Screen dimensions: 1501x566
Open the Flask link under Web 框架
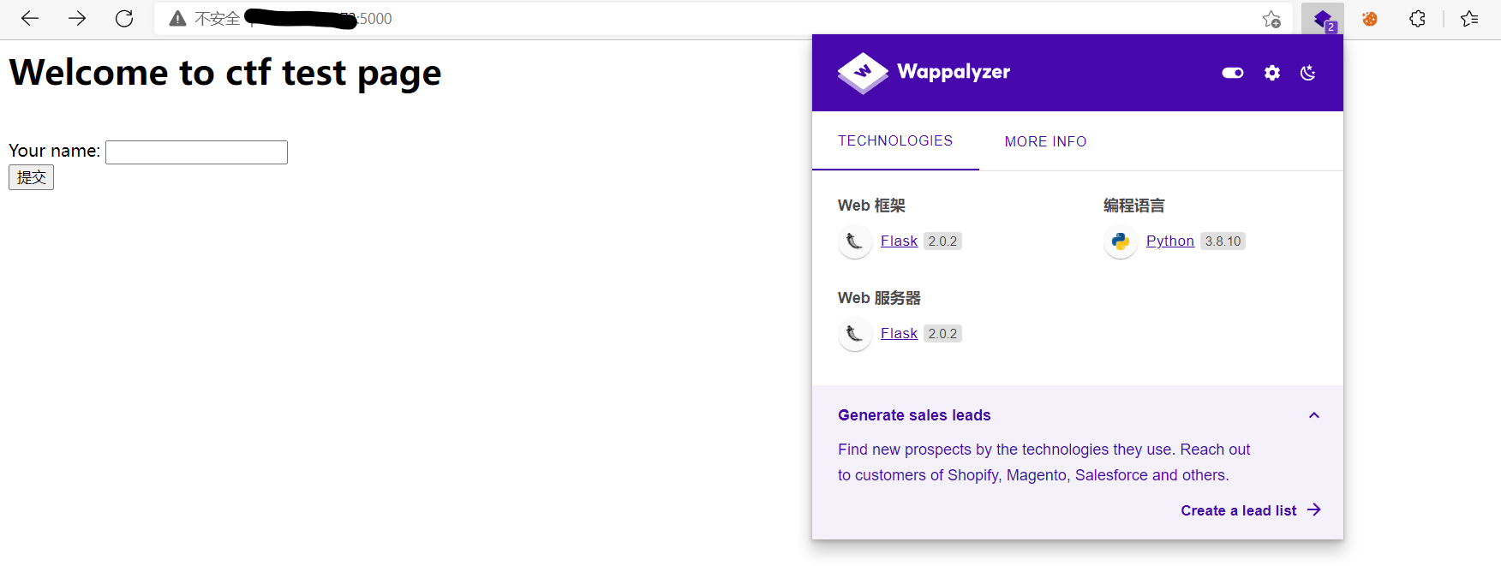[899, 241]
